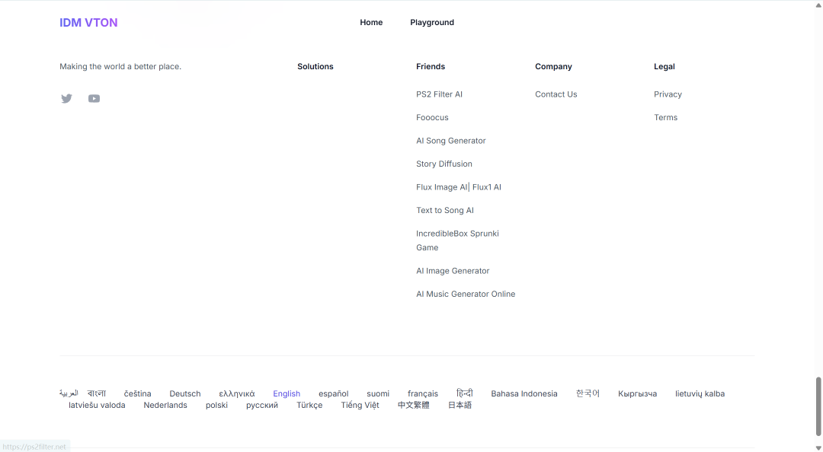Switch language to Кыргызча
This screenshot has height=452, width=823.
click(637, 394)
